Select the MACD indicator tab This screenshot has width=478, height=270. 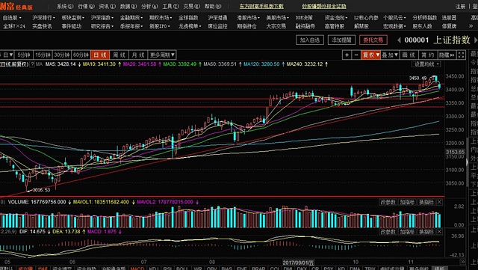coord(137,269)
